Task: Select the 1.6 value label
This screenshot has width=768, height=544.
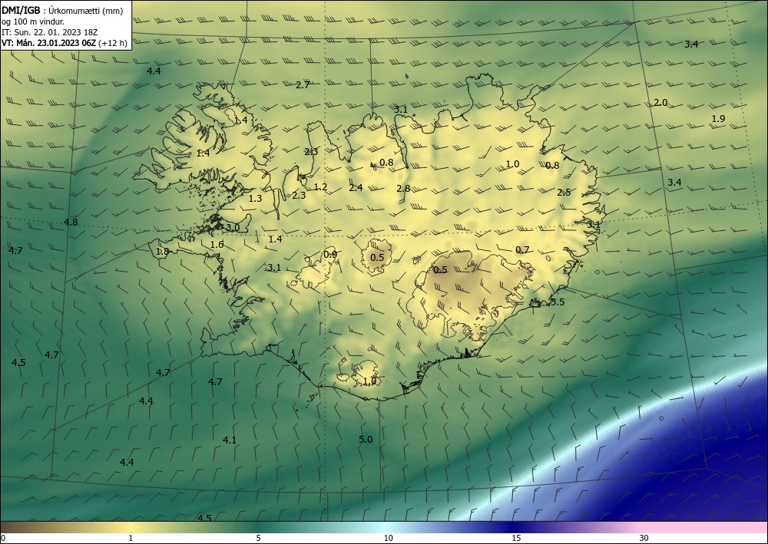Action: coord(217,245)
